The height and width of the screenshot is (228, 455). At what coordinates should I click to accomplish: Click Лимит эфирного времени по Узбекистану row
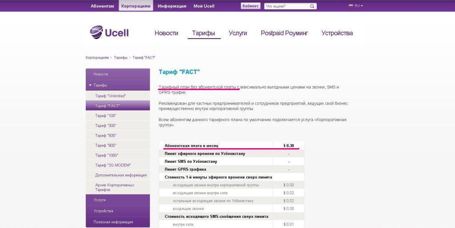[x=231, y=153]
